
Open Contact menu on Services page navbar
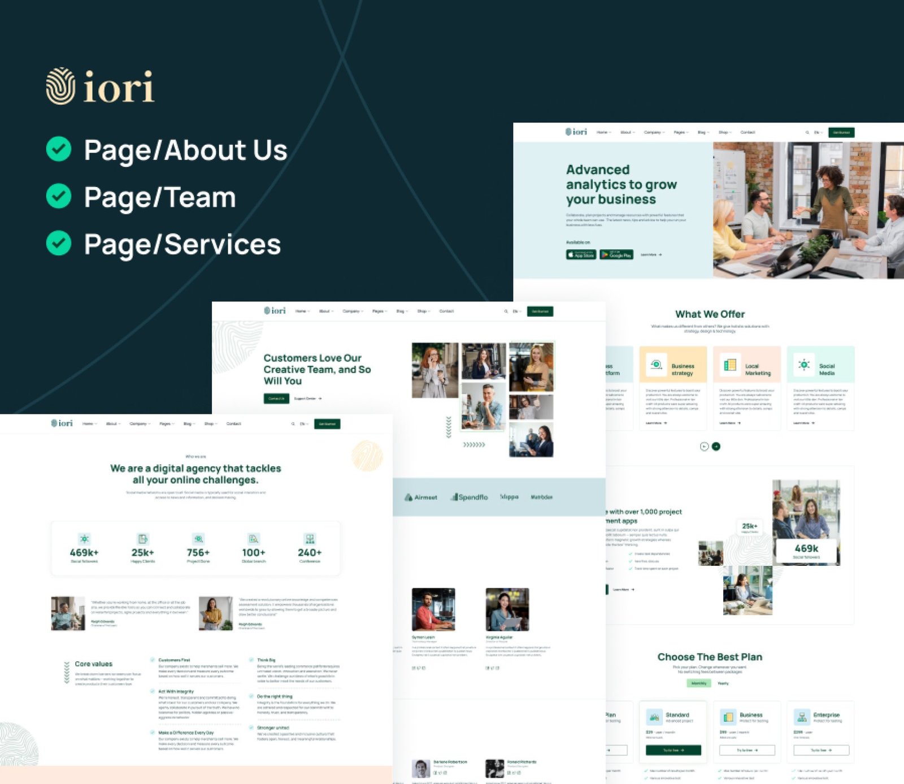(747, 132)
